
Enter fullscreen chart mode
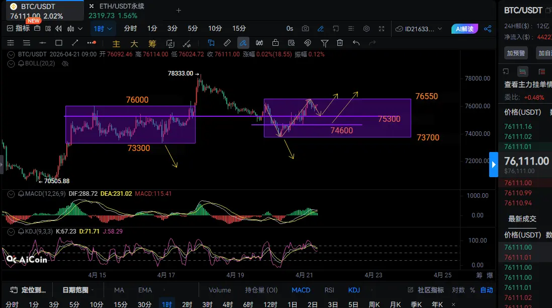click(382, 29)
